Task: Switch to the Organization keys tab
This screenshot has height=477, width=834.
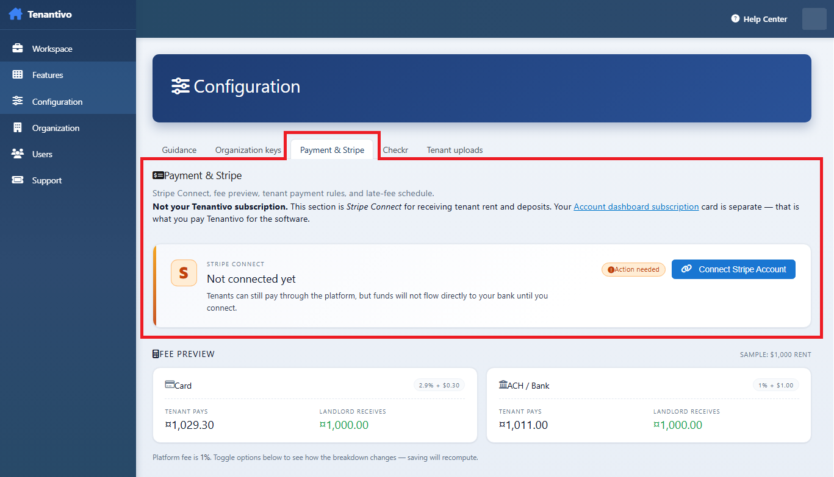Action: click(x=248, y=150)
